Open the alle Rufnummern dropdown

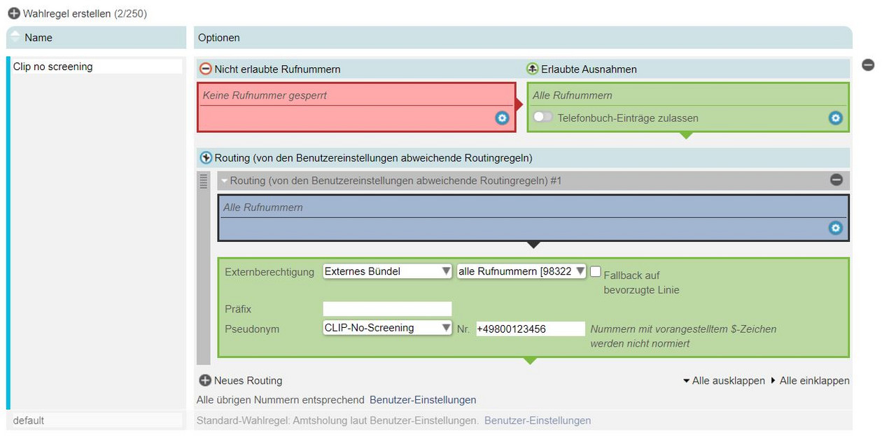coord(521,271)
